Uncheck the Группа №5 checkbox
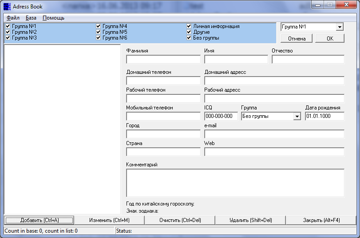Image resolution: width=360 pixels, height=238 pixels. click(x=99, y=32)
